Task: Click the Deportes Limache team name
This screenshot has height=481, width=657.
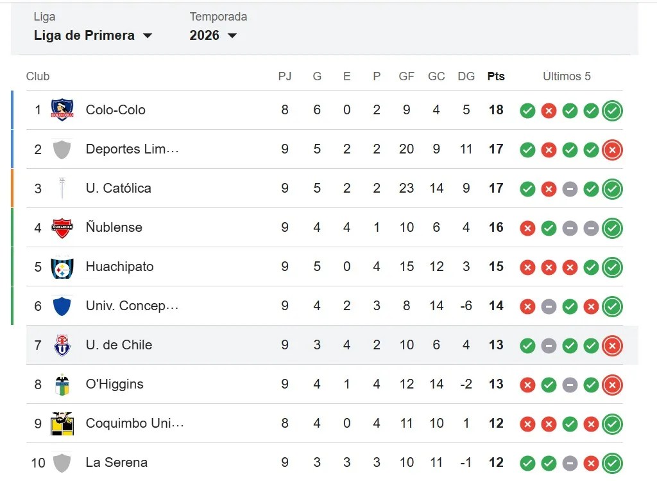Action: 132,149
